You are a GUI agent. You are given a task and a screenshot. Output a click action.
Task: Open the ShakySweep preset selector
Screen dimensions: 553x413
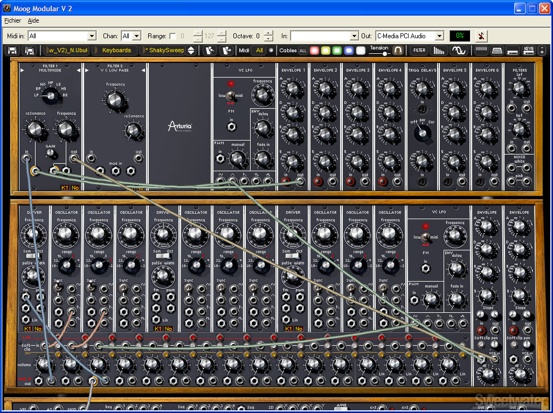163,51
